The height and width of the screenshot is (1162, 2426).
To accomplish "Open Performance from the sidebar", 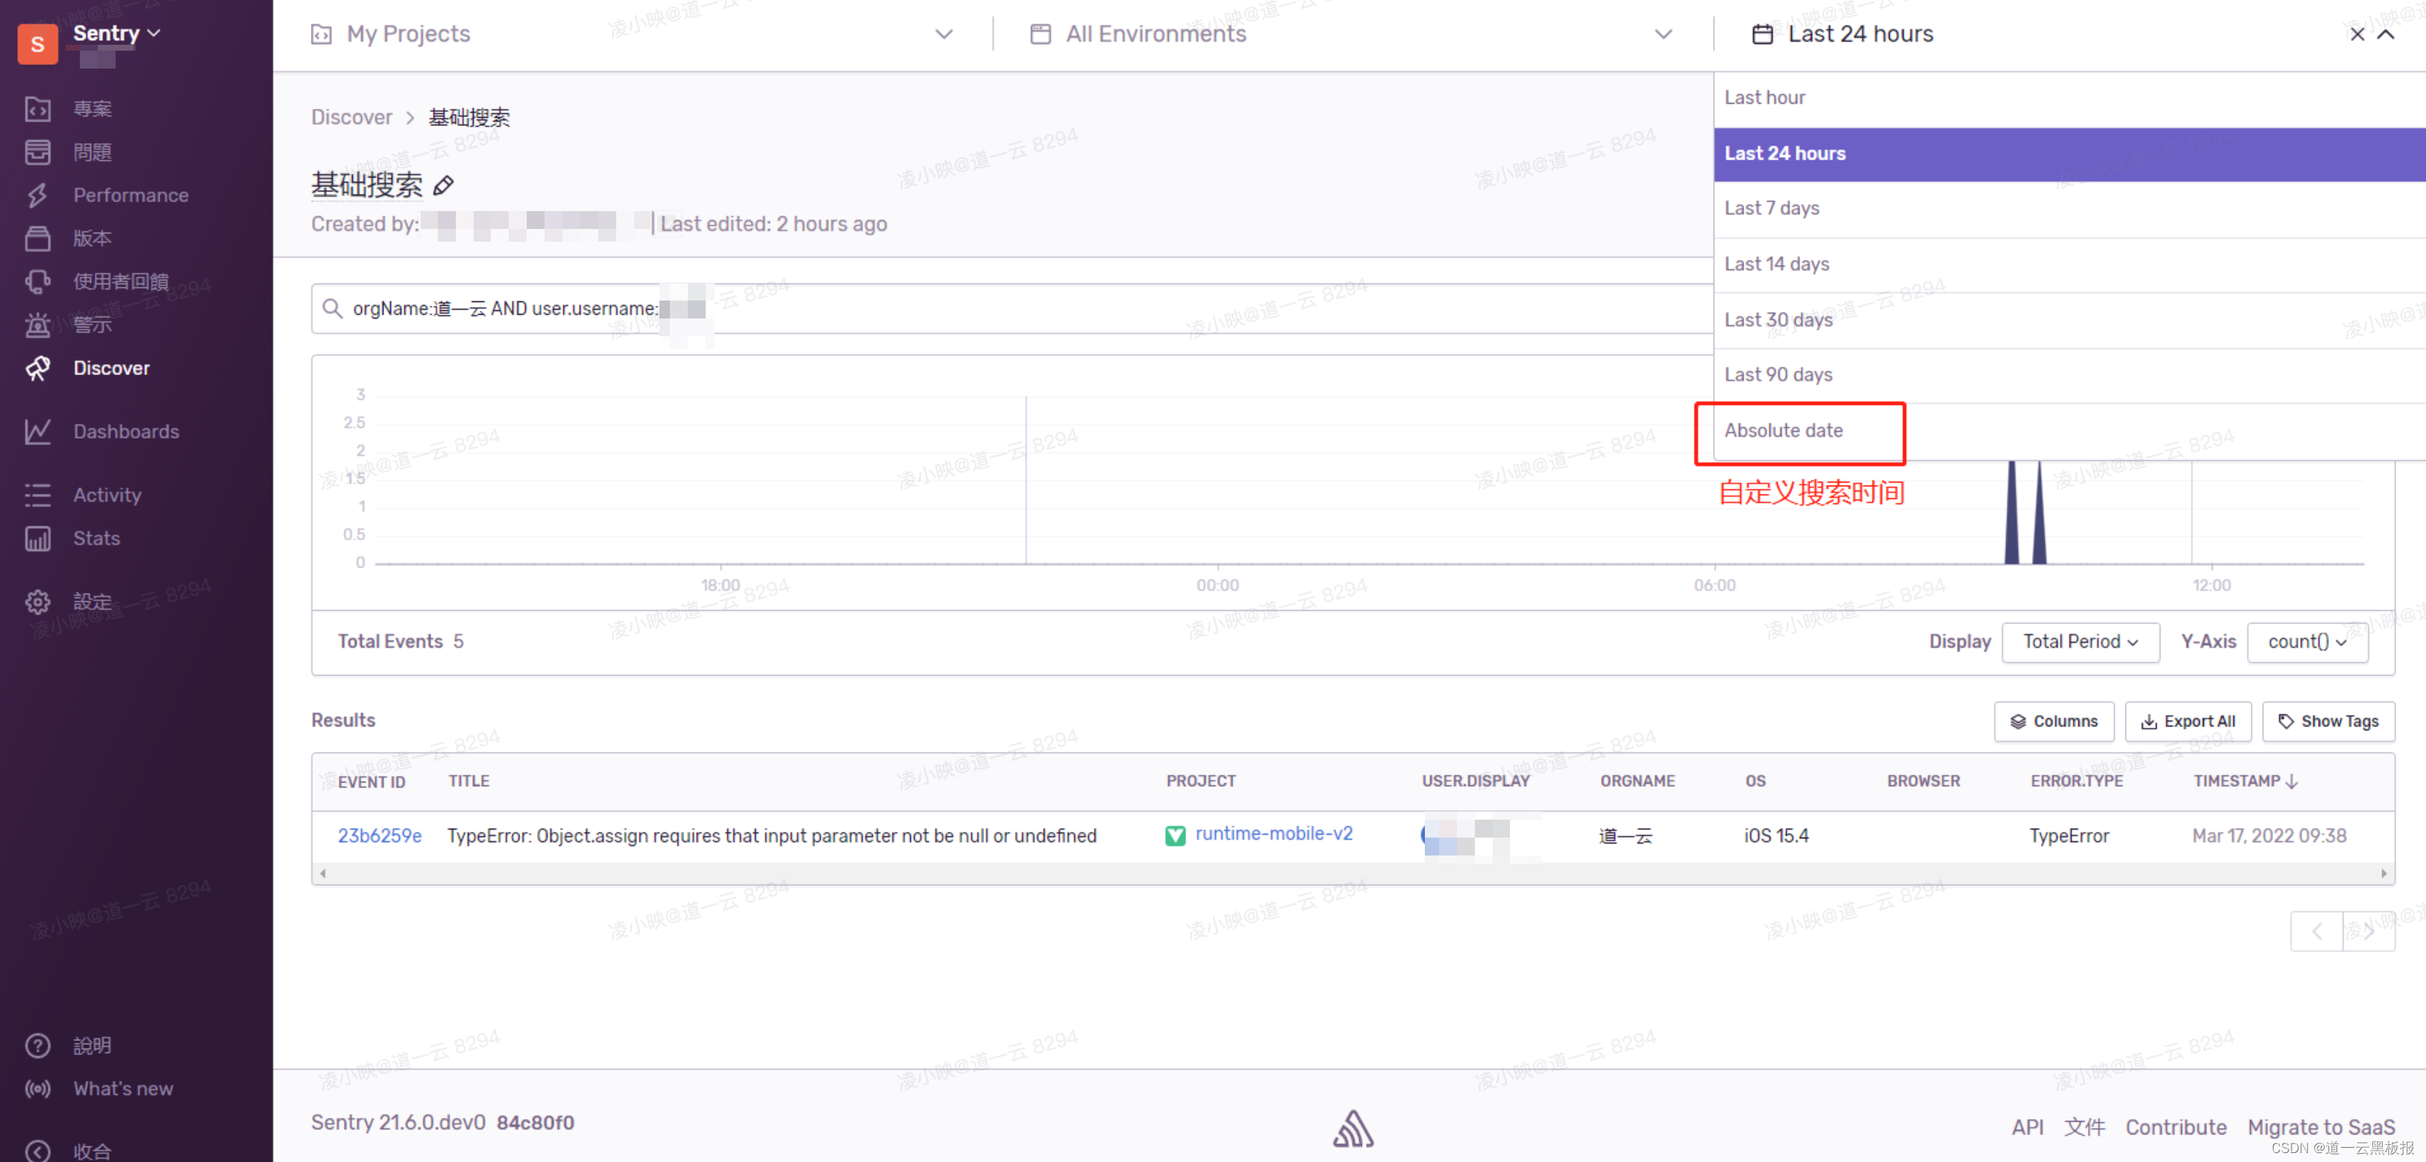I will [130, 195].
